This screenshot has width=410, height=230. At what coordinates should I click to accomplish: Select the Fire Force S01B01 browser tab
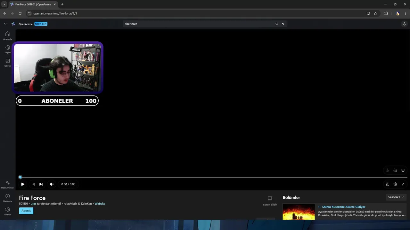point(33,4)
